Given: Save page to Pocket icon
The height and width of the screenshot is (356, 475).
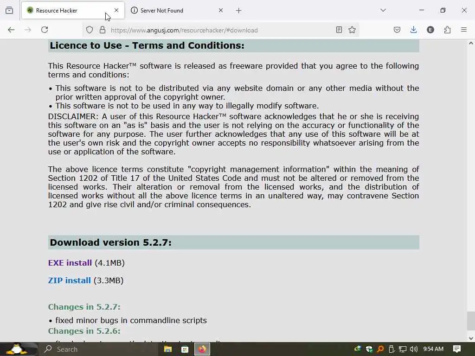Looking at the screenshot, I should coord(397,30).
